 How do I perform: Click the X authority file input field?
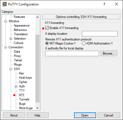pos(72,53)
